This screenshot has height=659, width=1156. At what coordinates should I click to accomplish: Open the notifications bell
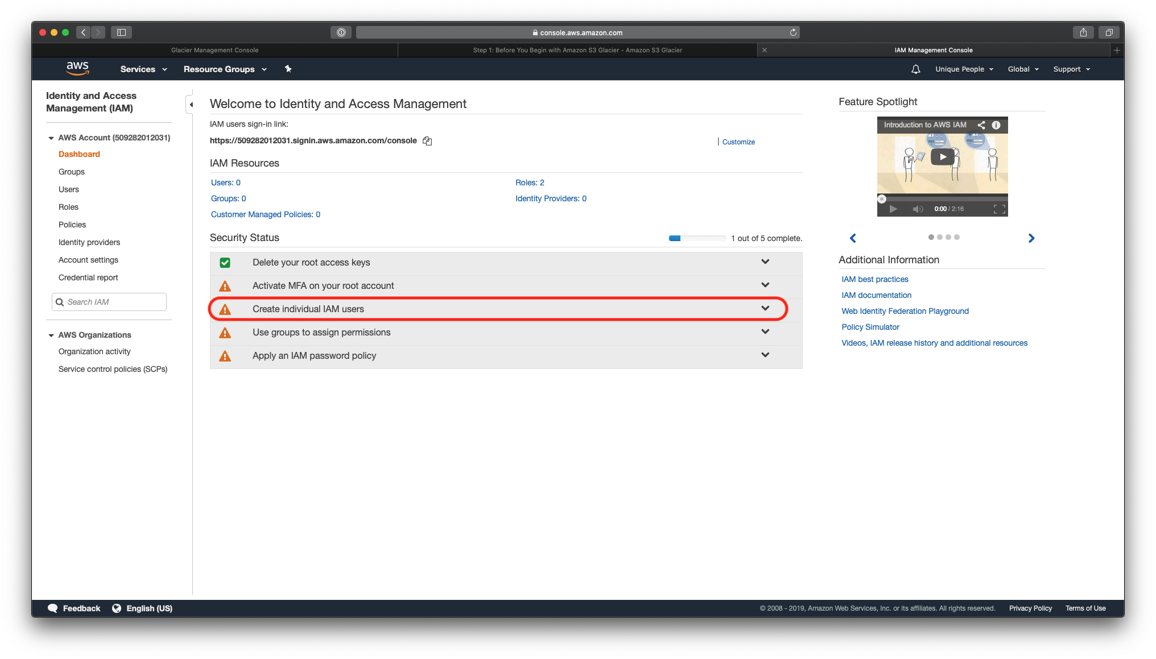click(915, 69)
